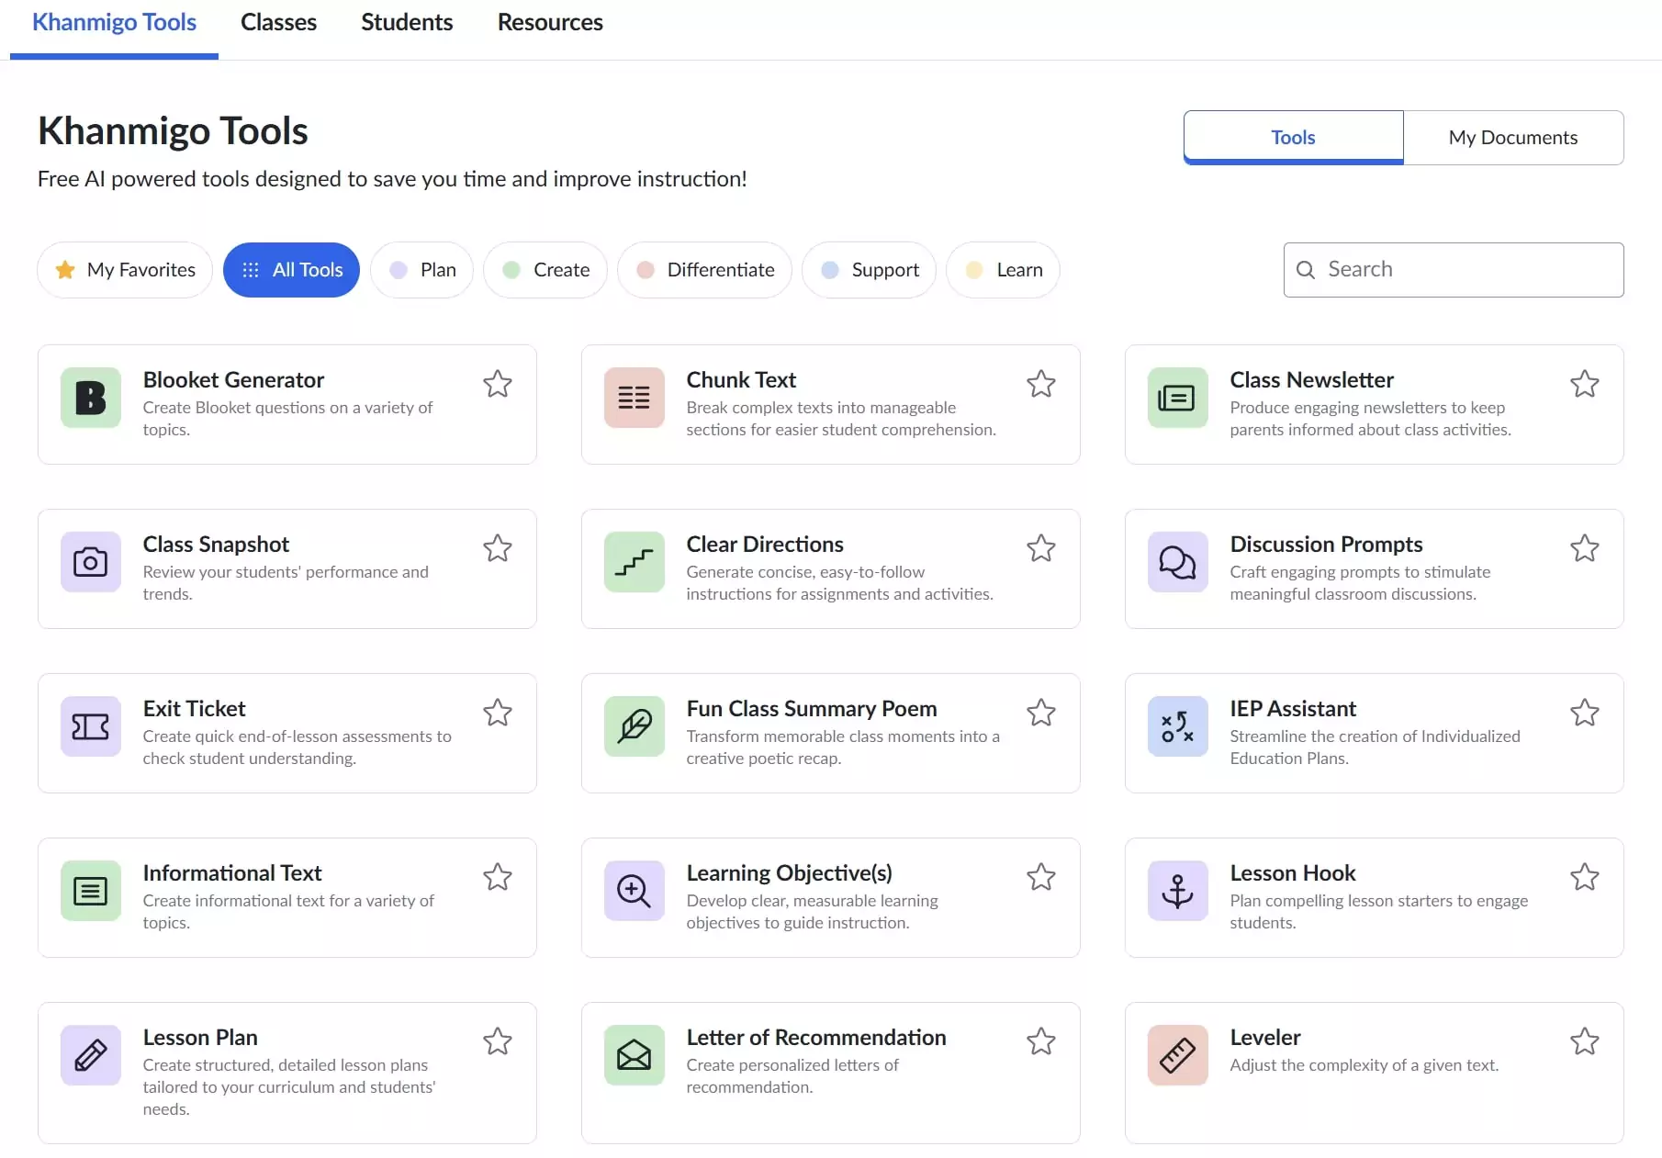
Task: Open the Classes tab
Action: coord(278,23)
